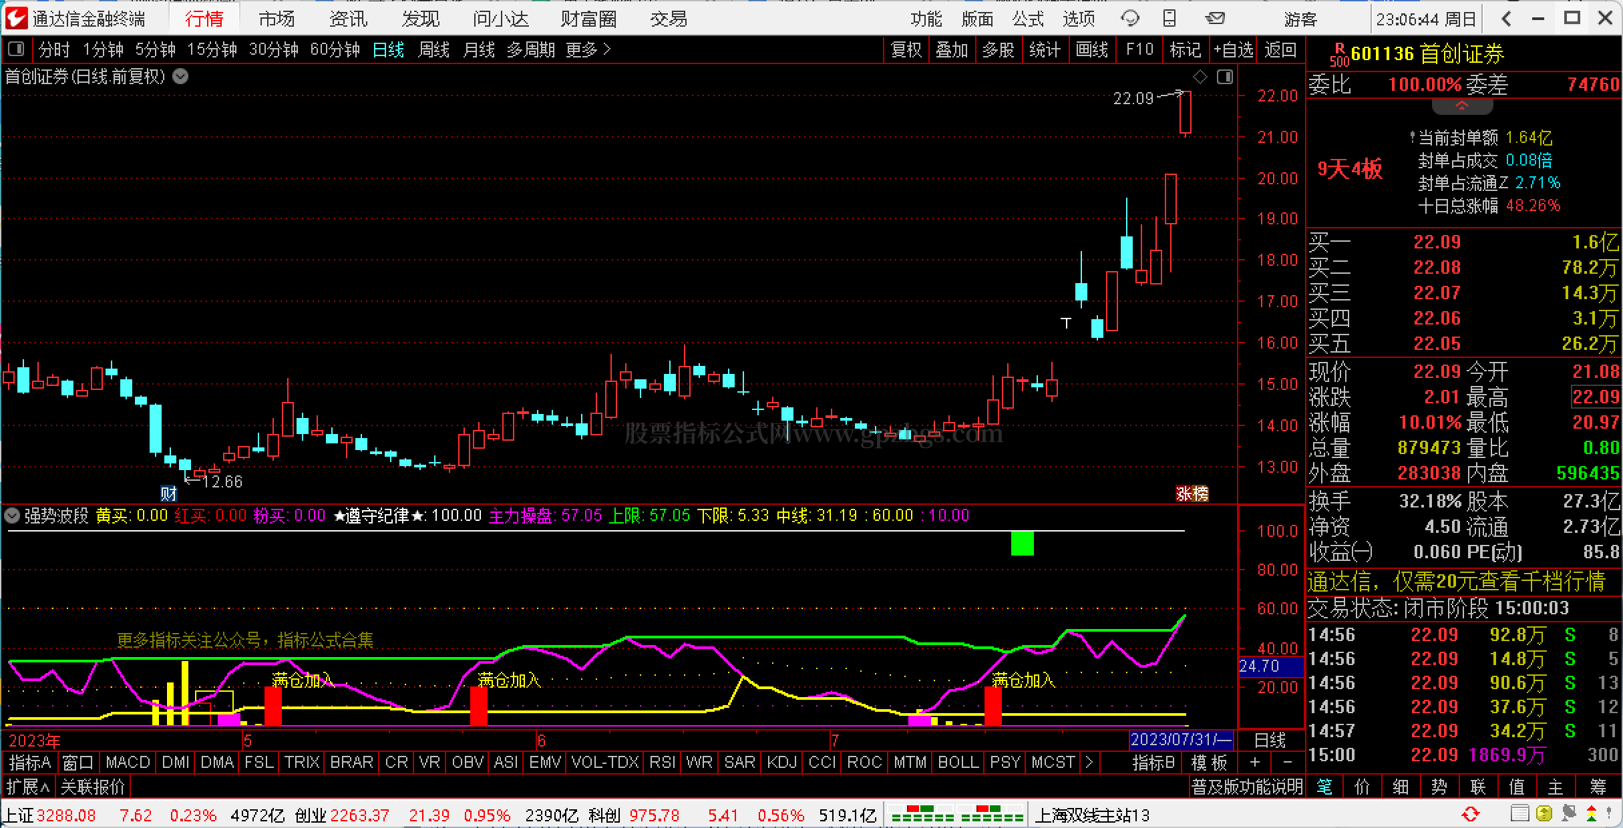
Task: Click the 叠加 toolbar button
Action: point(952,49)
